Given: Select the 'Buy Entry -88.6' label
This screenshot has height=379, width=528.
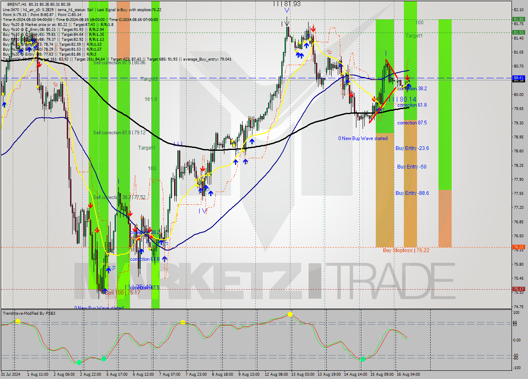Looking at the screenshot, I should pyautogui.click(x=412, y=193).
